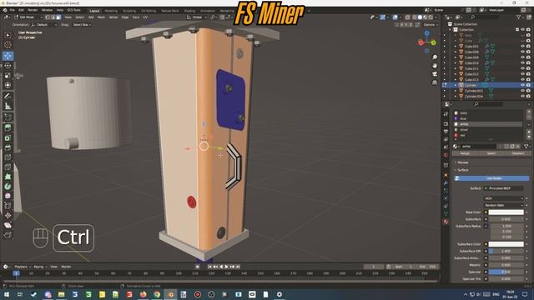Toggle visibility eye for Cube.001

522,47
